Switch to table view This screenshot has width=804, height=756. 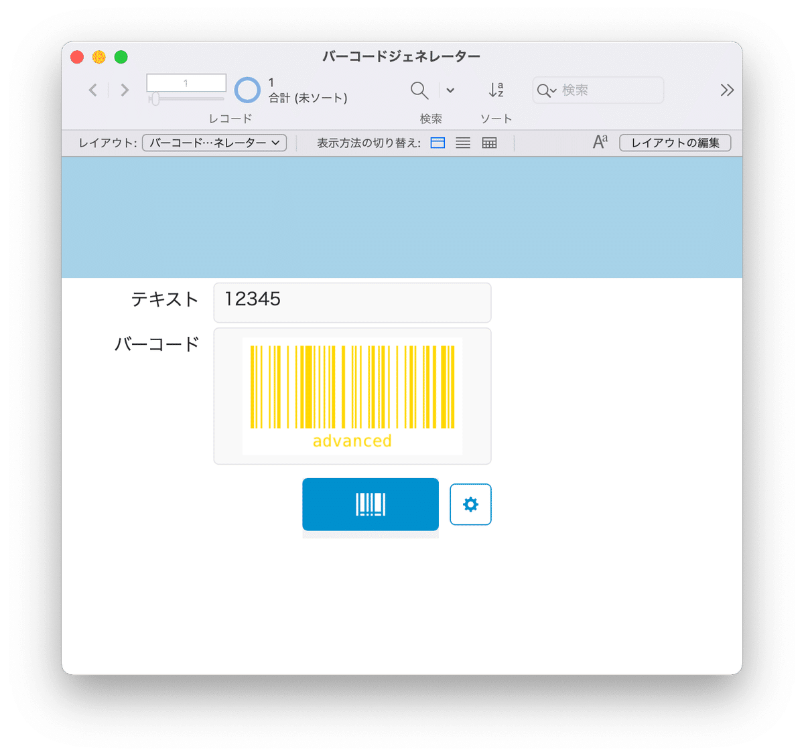(x=489, y=143)
